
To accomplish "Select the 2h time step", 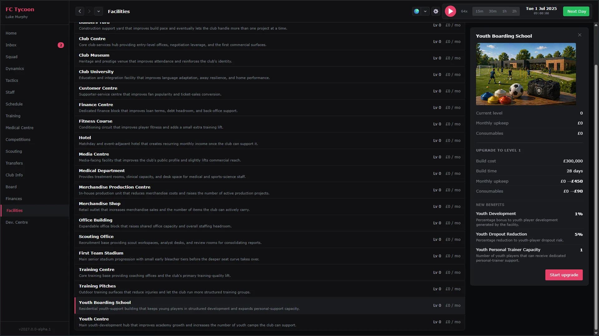I will click(x=514, y=11).
